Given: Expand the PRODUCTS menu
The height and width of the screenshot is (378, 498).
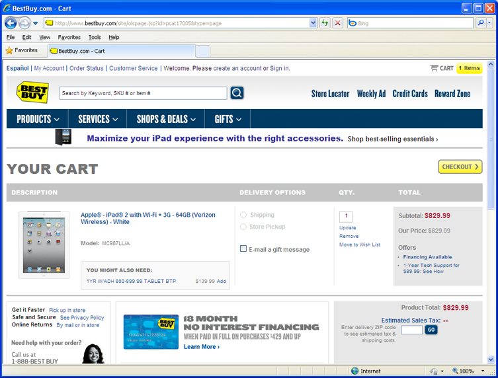Looking at the screenshot, I should point(38,119).
